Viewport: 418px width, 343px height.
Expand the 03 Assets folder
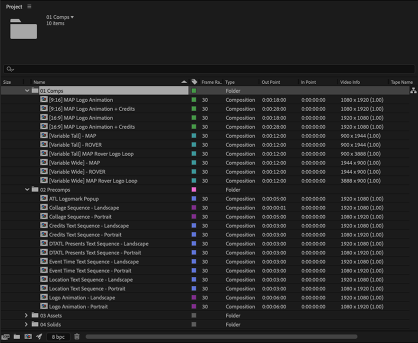pos(27,316)
